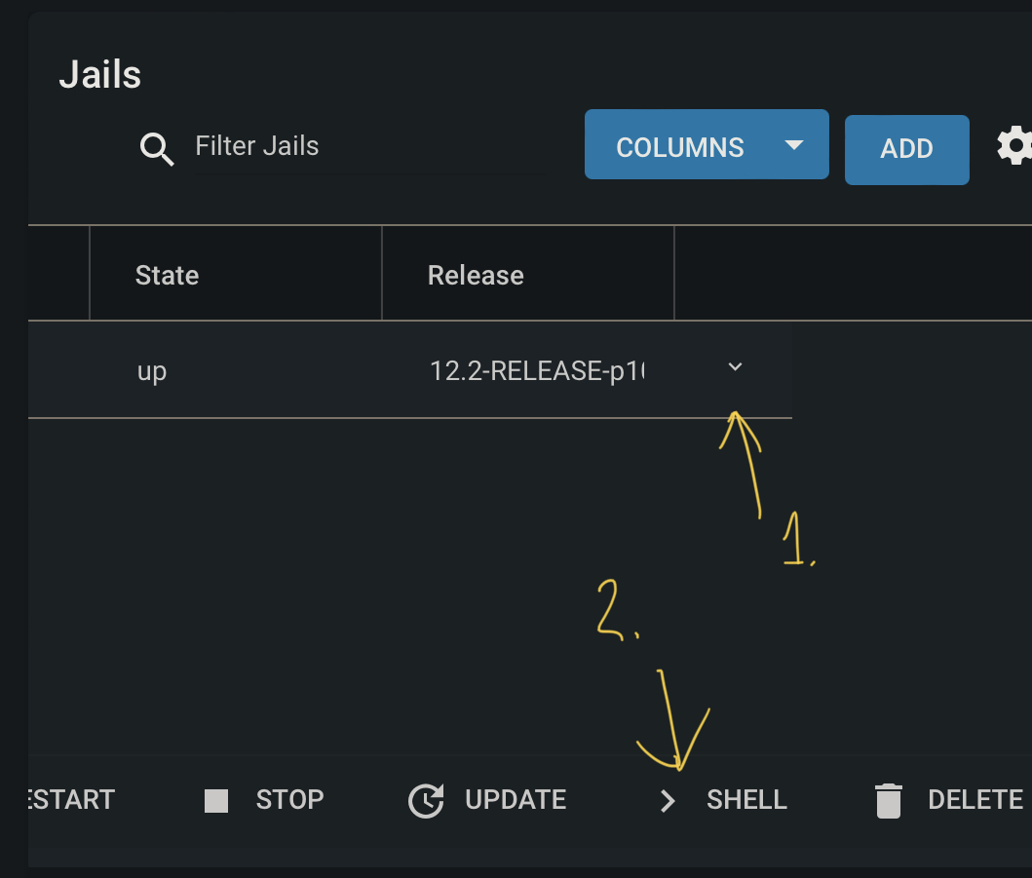
Task: Click the ADD button
Action: click(906, 149)
